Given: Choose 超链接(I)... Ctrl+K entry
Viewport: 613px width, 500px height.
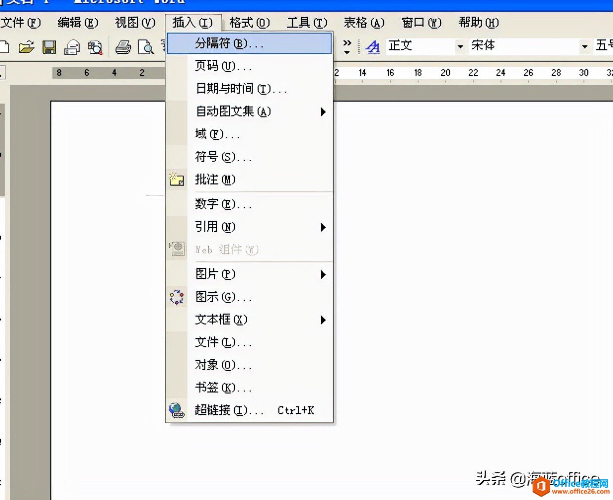Looking at the screenshot, I should (x=249, y=410).
